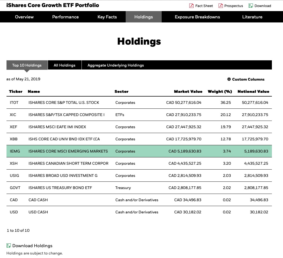The image size is (283, 258).
Task: Sort holdings by Weight (%) column
Action: click(220, 91)
